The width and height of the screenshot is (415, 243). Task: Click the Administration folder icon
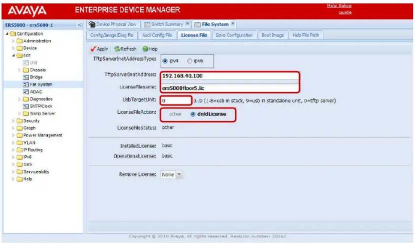pos(20,41)
